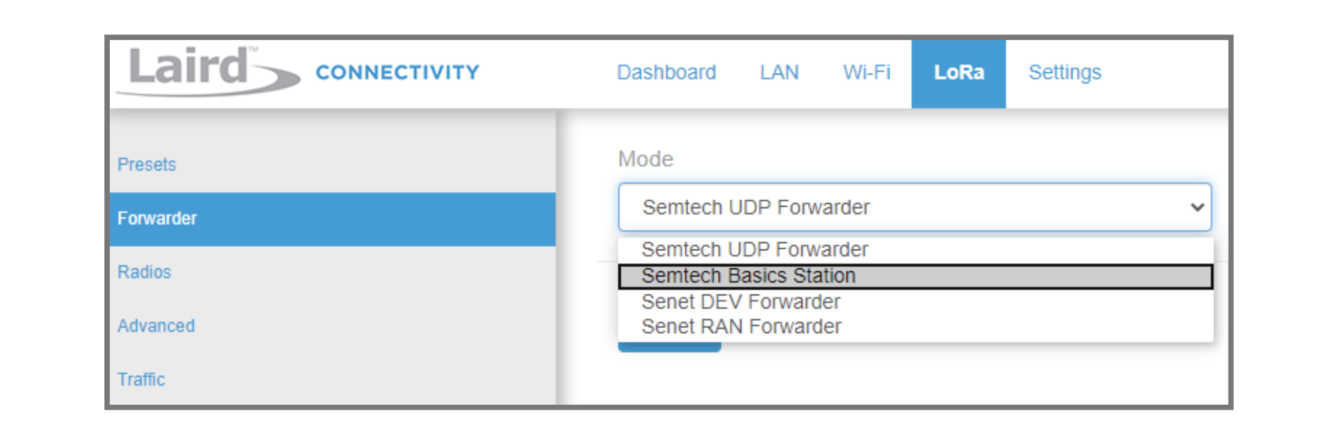
Task: Select the Senet RAN Forwarder option
Action: (741, 326)
